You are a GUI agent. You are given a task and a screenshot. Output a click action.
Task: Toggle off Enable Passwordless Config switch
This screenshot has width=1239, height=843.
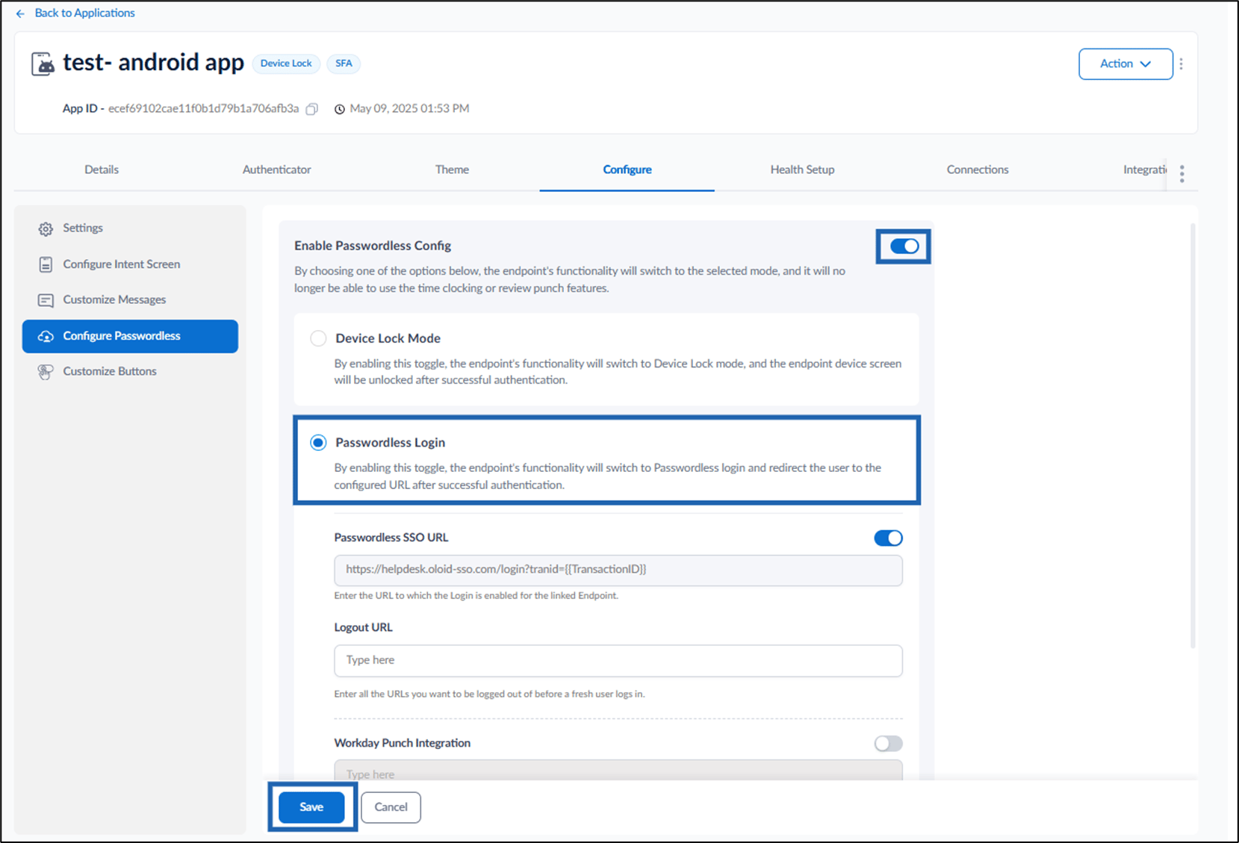pyautogui.click(x=904, y=246)
